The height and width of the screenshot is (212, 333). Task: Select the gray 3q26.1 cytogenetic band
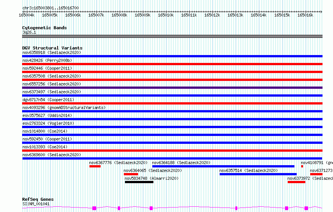(x=172, y=36)
